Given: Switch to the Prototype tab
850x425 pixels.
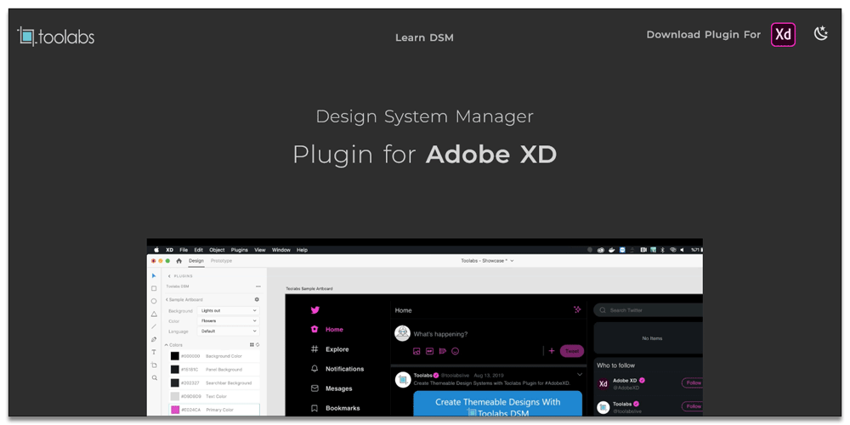Looking at the screenshot, I should click(221, 261).
